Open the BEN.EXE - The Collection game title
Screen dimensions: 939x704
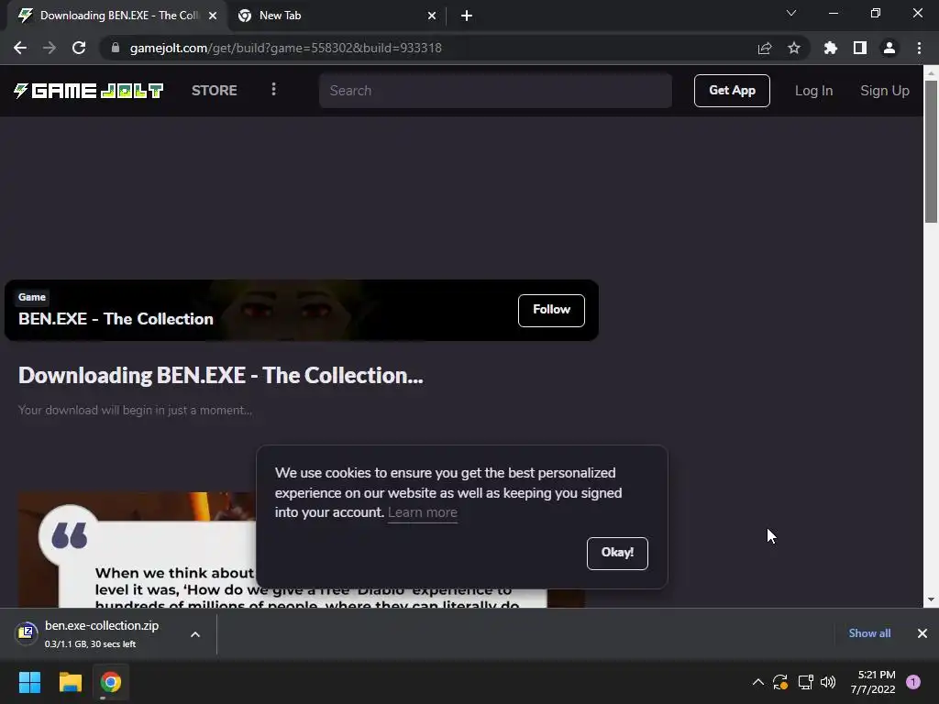tap(116, 319)
